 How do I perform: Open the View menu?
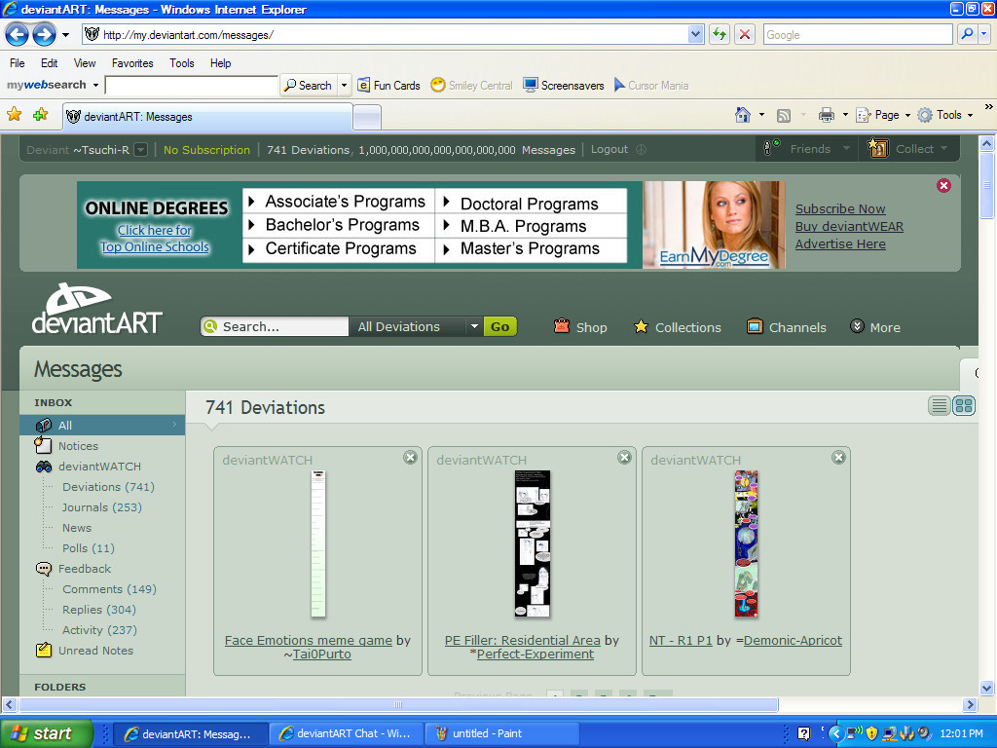pyautogui.click(x=85, y=63)
